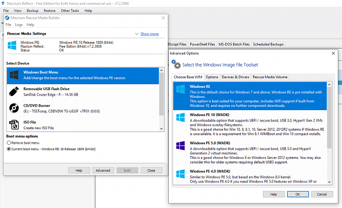The image size is (342, 208).
Task: Click the Macrium Reflect app icon in title bar
Action: point(3,3)
